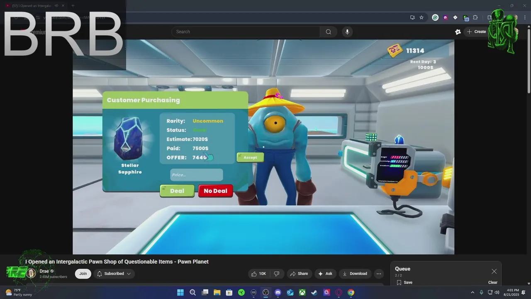Open the white tag extension icon
Screen dimensions: 531x299
point(455,17)
